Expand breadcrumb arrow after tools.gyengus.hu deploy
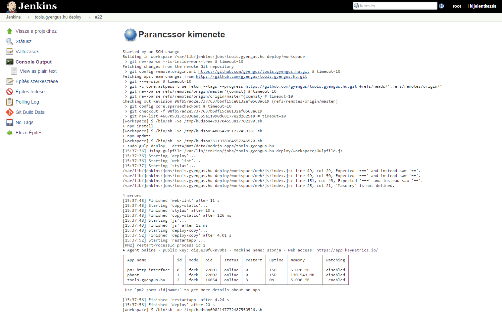 [89, 17]
